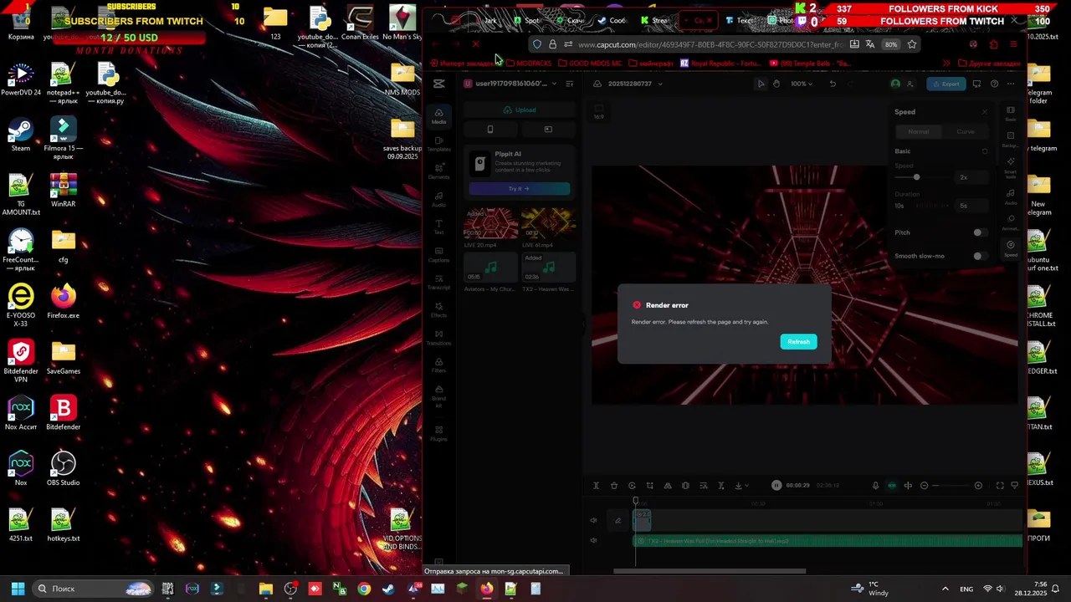Screen dimensions: 1071x602
Task: Change the 16:9 aspect ratio button
Action: (x=598, y=113)
